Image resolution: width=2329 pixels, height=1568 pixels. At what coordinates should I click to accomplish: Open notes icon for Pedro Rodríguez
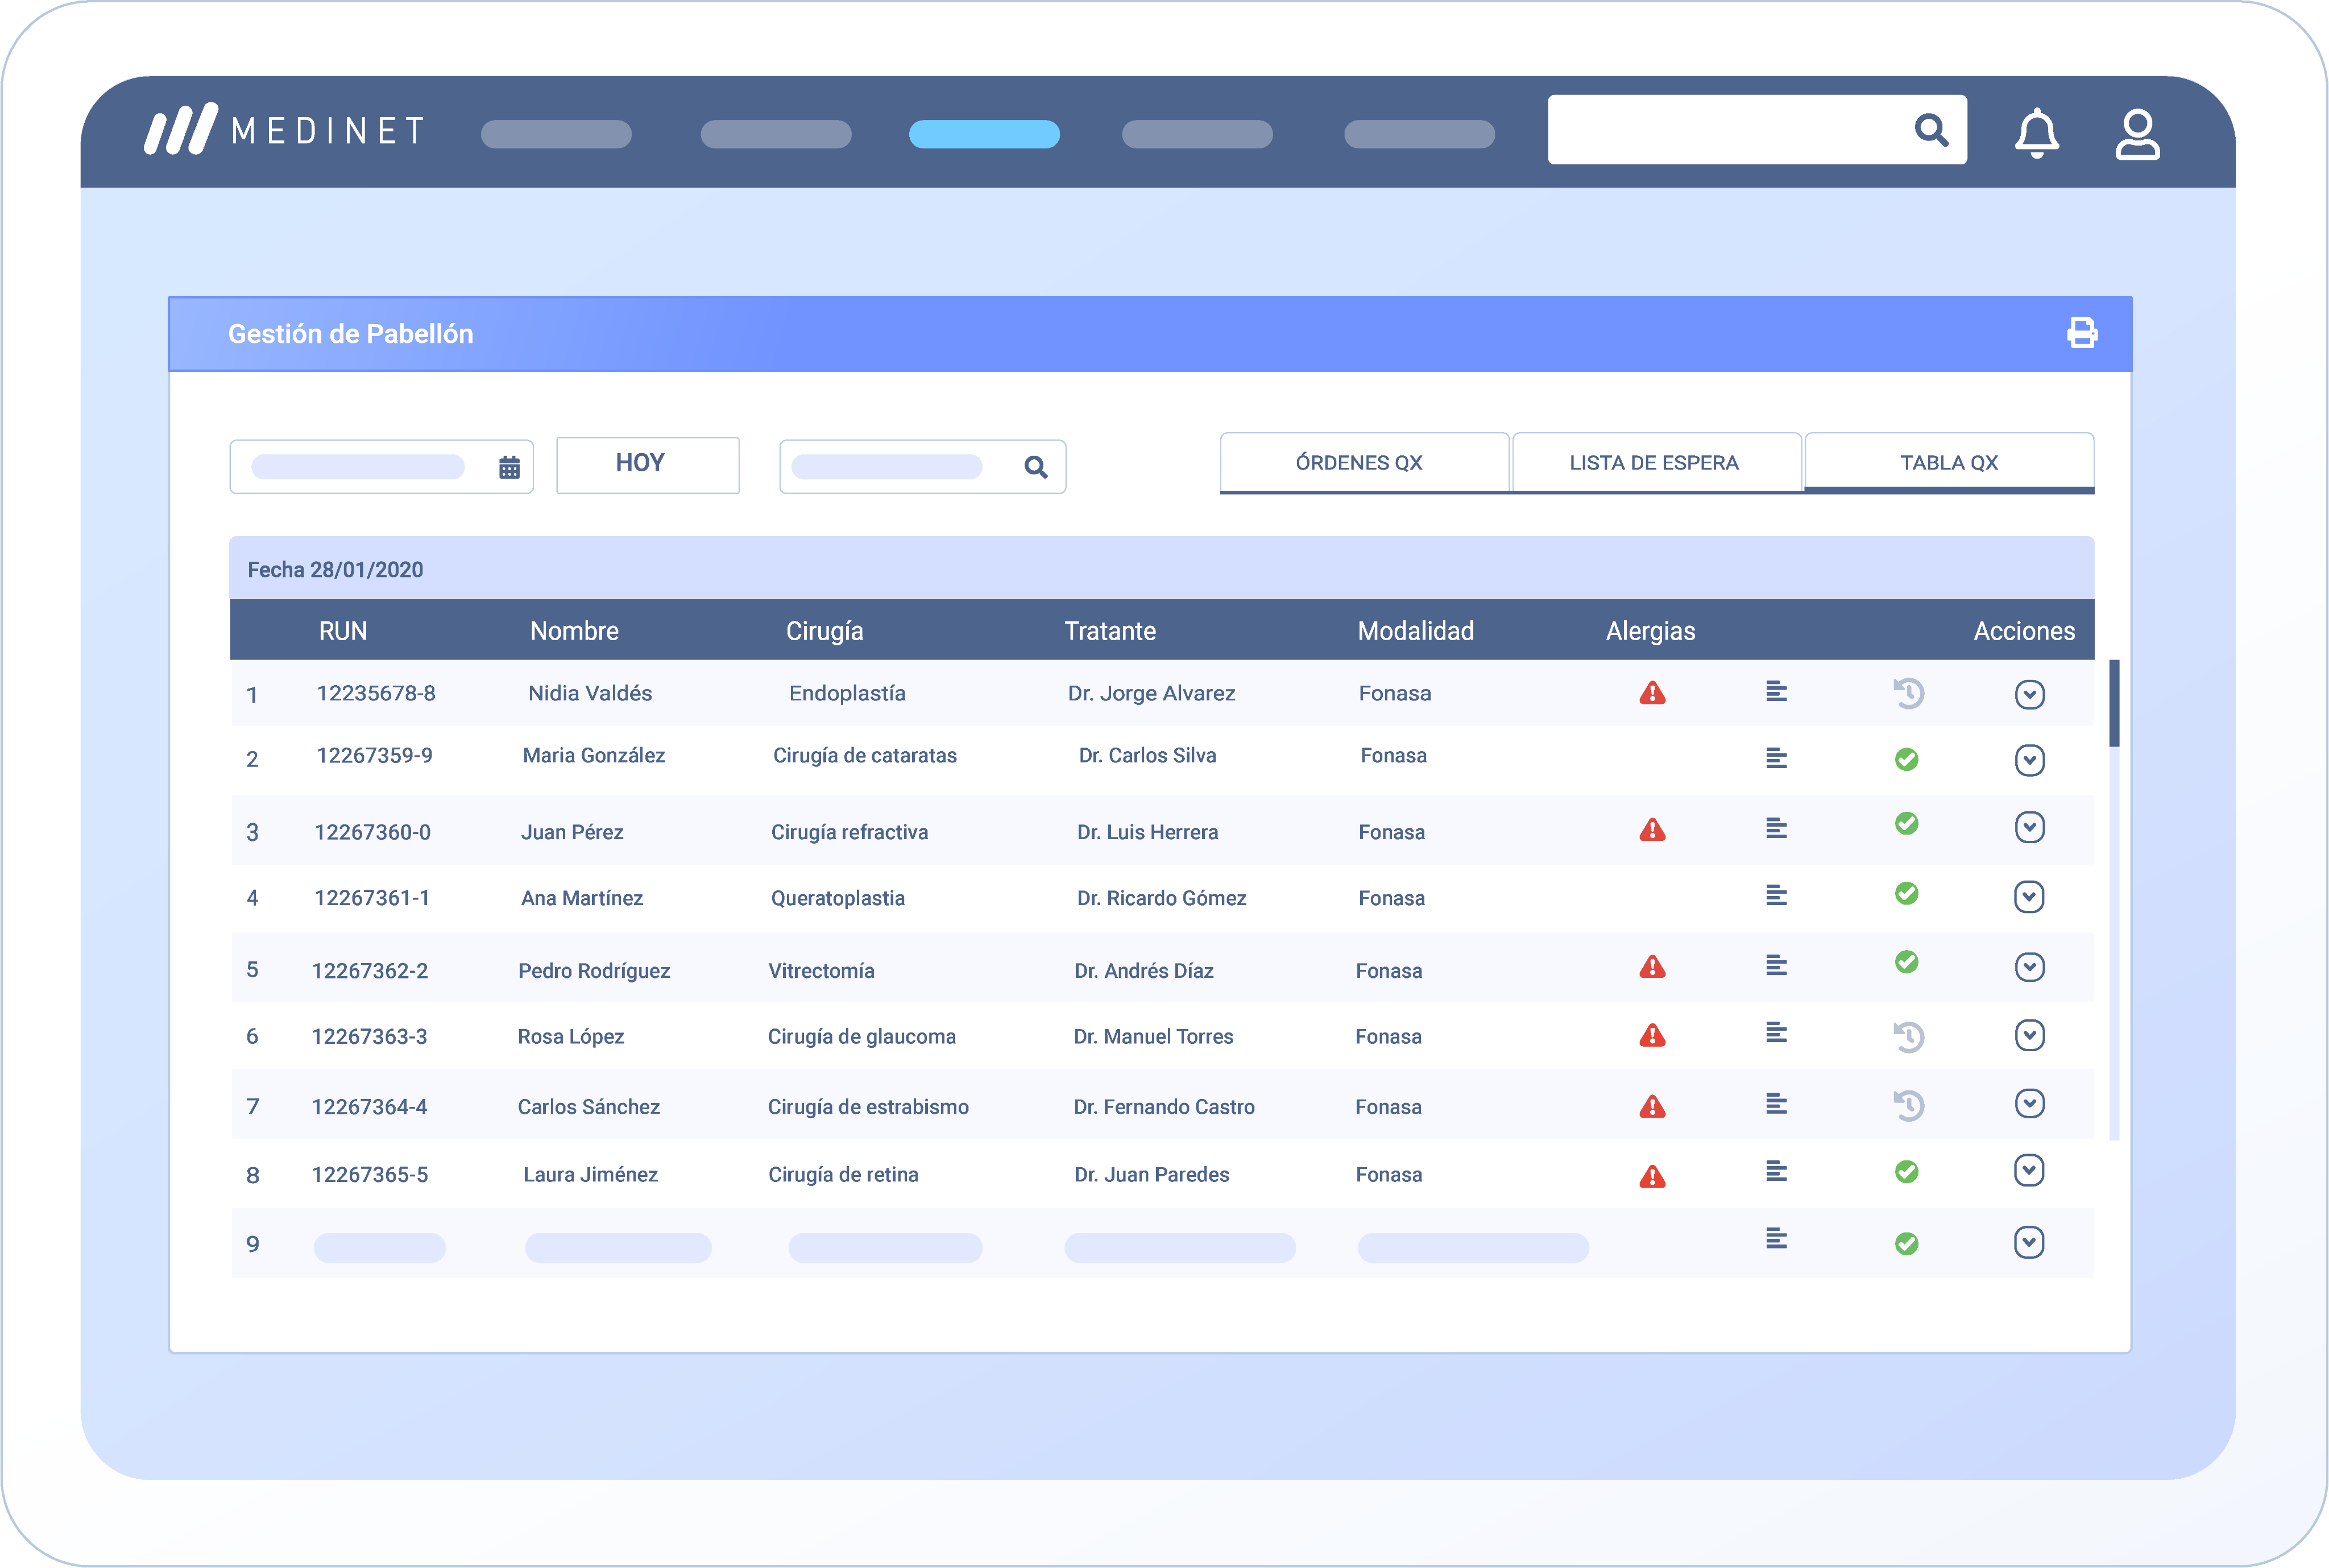pos(1776,965)
